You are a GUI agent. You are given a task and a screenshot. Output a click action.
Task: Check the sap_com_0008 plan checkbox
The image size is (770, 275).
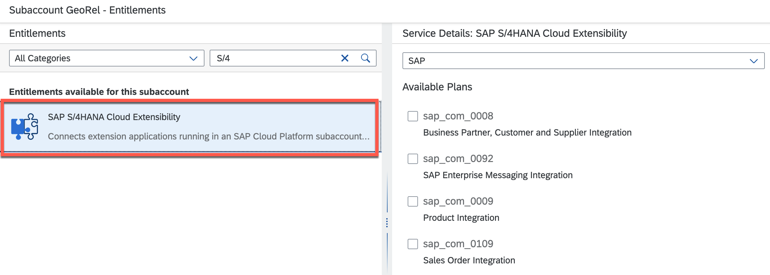pyautogui.click(x=413, y=116)
